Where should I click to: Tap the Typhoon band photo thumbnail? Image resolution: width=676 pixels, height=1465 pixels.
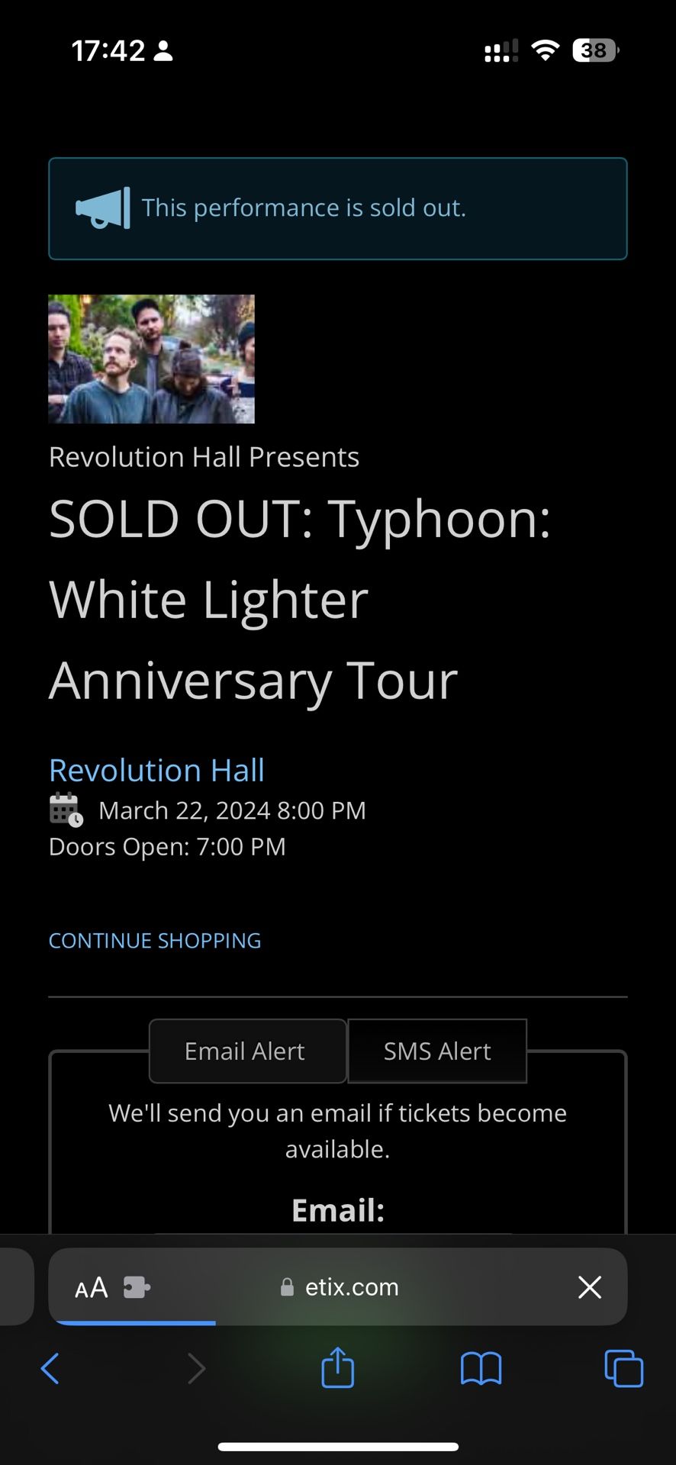pyautogui.click(x=151, y=359)
